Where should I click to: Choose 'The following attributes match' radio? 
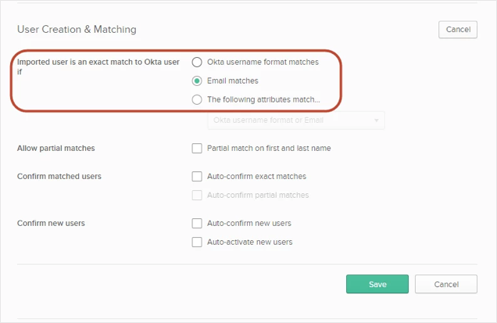[x=197, y=99]
